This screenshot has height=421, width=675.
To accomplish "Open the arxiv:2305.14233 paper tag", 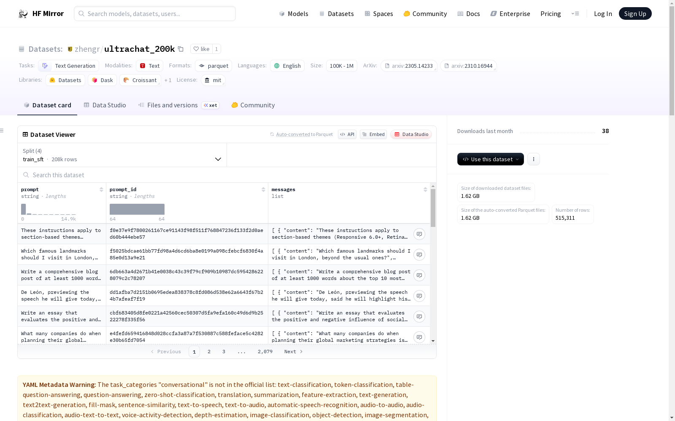I will coord(409,66).
